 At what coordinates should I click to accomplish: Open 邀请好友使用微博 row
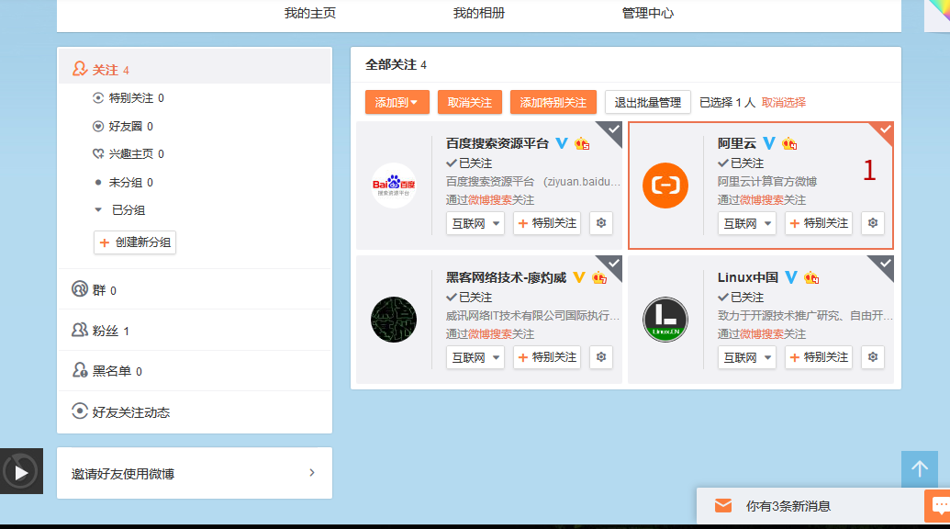[x=195, y=473]
